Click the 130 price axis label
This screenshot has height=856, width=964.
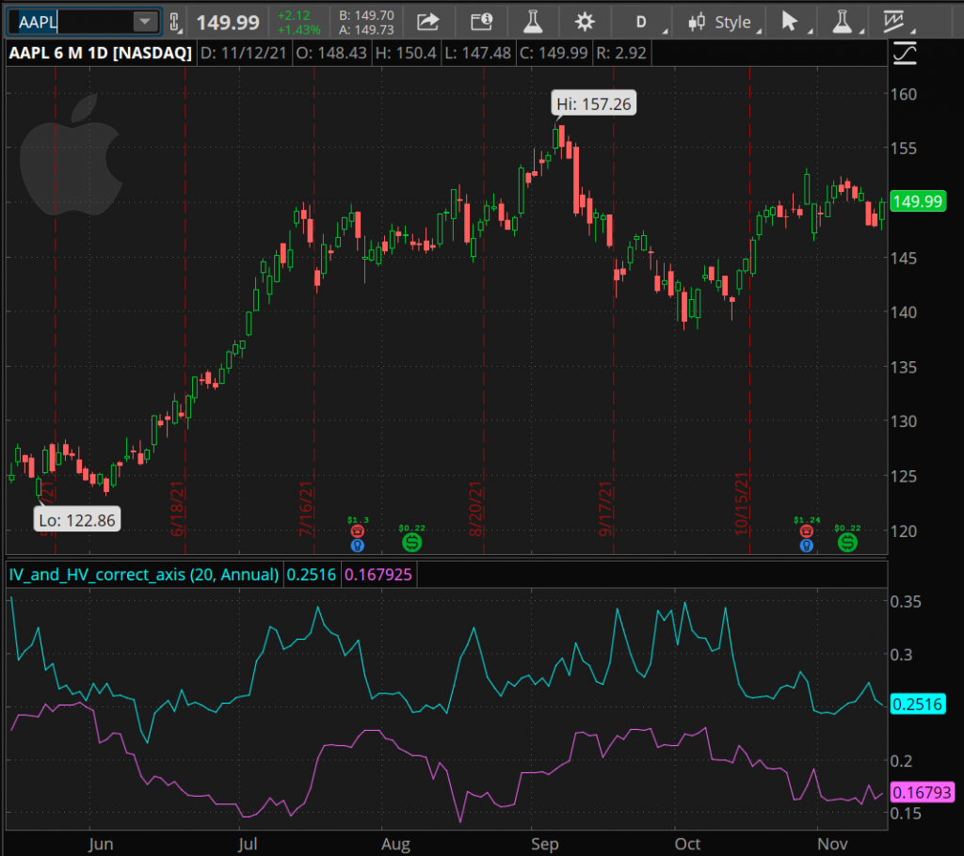coord(903,420)
